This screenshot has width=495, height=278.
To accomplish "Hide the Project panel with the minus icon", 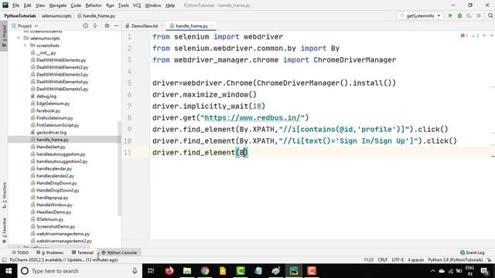I will 117,25.
